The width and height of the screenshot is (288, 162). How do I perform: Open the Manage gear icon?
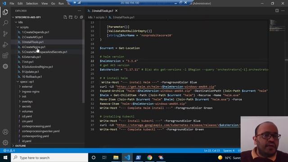[5, 143]
